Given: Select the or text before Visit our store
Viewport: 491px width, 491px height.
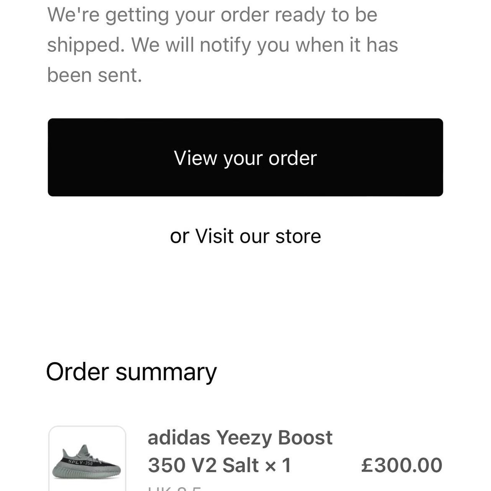Looking at the screenshot, I should tap(179, 236).
